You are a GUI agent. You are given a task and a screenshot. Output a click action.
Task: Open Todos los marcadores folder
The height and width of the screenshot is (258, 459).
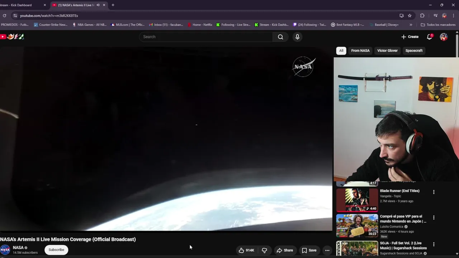pos(438,25)
